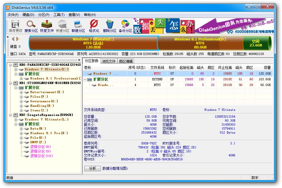Viewport: 282px width, 188px height.
Task: Open the 工具(T) menu
Action: (59, 15)
